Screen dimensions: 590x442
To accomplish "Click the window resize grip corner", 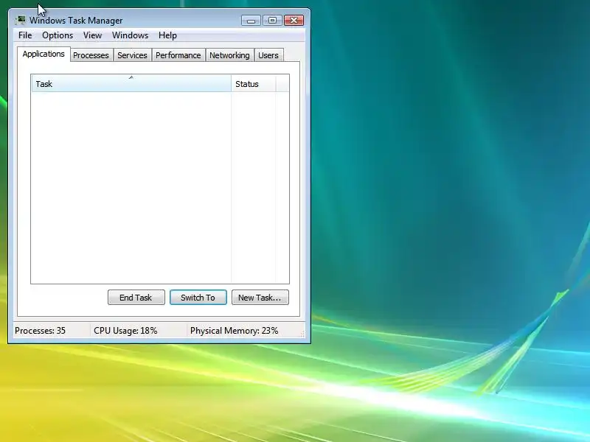I will point(302,334).
